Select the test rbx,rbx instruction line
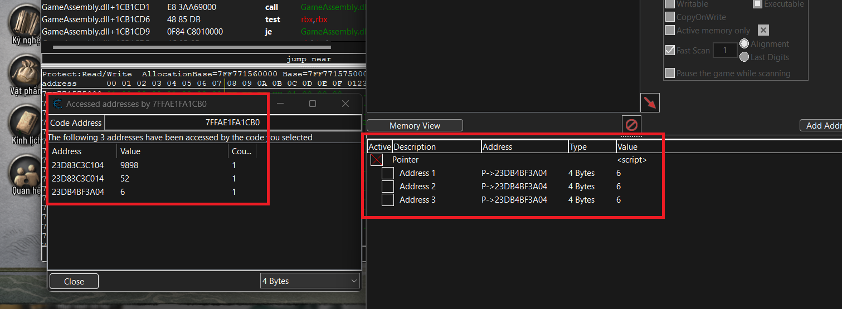The width and height of the screenshot is (842, 309). pos(203,19)
